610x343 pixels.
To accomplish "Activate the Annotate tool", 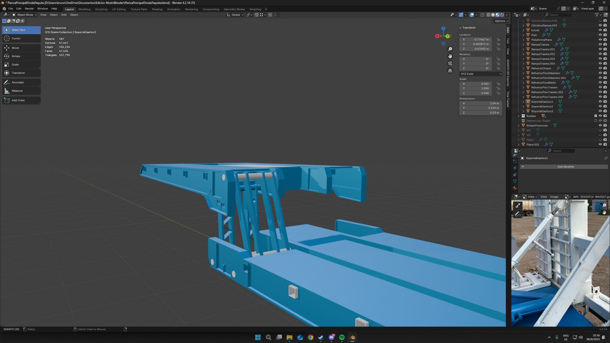I will pyautogui.click(x=17, y=82).
